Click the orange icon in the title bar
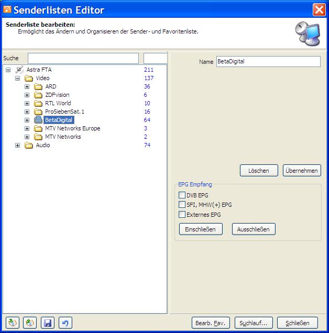Viewport: 329px width, 333px height. pos(7,9)
